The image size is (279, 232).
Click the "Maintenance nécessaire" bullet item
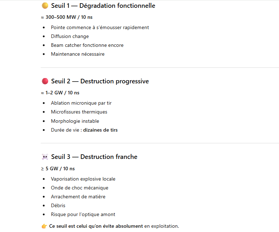pyautogui.click(x=78, y=54)
